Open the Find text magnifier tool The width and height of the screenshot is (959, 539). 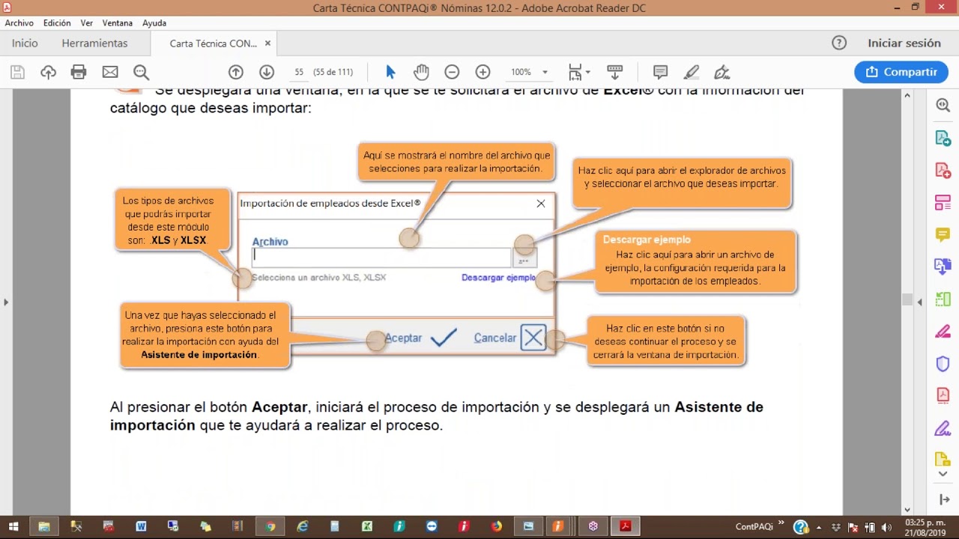pos(141,72)
